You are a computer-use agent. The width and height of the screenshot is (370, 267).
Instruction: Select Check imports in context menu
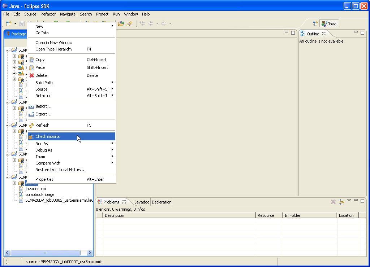(x=48, y=136)
